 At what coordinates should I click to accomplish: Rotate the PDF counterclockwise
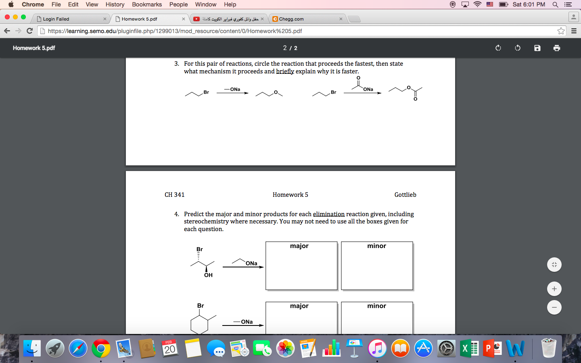[518, 48]
